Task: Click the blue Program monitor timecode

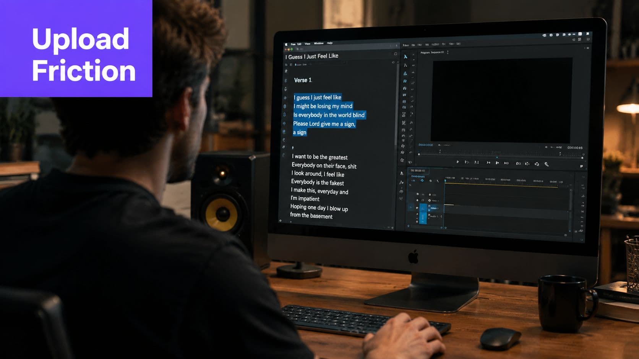Action: pyautogui.click(x=426, y=145)
